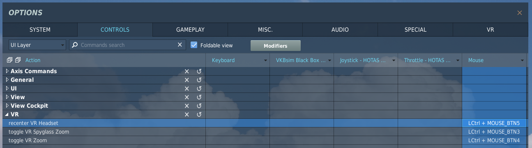
Task: Expand the General category
Action: pos(7,80)
